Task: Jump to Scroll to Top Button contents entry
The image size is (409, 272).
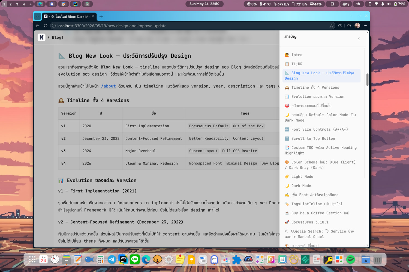Action: point(322,138)
